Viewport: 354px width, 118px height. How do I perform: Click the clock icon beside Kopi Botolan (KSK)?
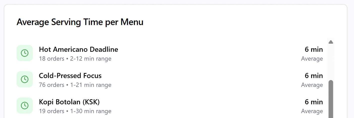click(25, 106)
